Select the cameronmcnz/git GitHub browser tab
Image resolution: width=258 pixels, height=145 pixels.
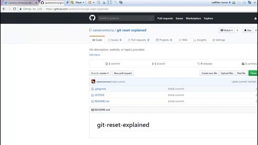[x=52, y=3]
